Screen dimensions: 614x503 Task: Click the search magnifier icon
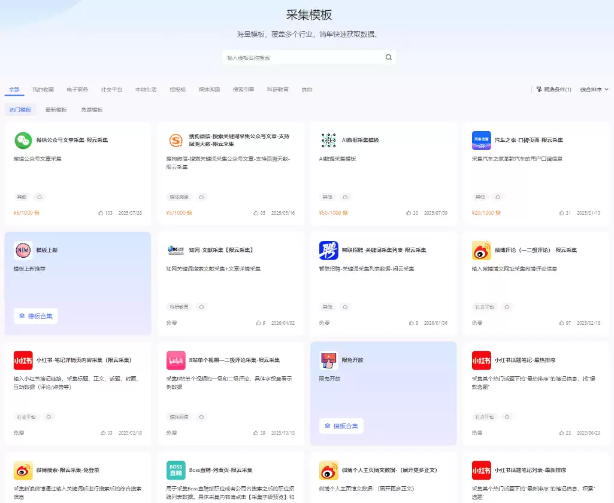point(388,57)
